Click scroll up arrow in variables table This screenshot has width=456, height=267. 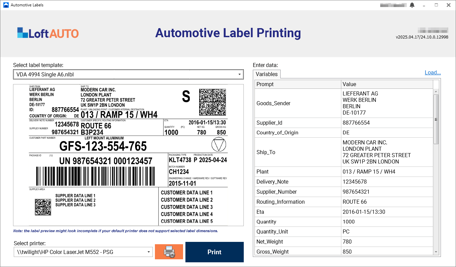pyautogui.click(x=436, y=91)
